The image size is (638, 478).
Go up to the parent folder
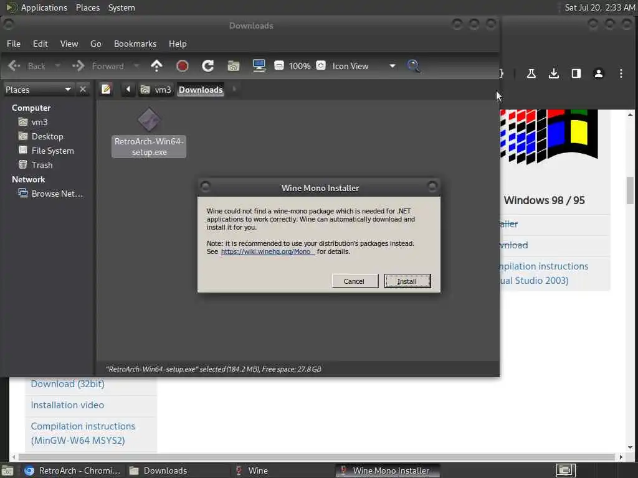(x=156, y=66)
